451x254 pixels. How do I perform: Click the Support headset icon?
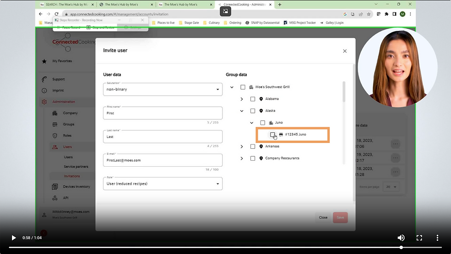click(x=44, y=79)
